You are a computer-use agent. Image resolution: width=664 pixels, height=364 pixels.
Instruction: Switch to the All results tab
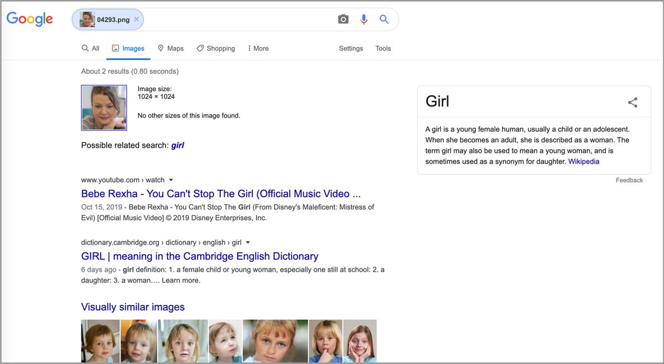90,49
